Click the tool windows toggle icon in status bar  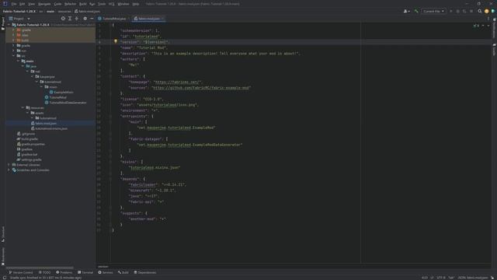4,278
